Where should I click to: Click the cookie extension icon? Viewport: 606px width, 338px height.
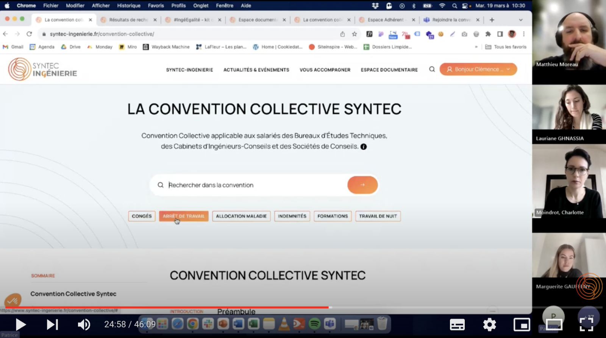click(440, 34)
